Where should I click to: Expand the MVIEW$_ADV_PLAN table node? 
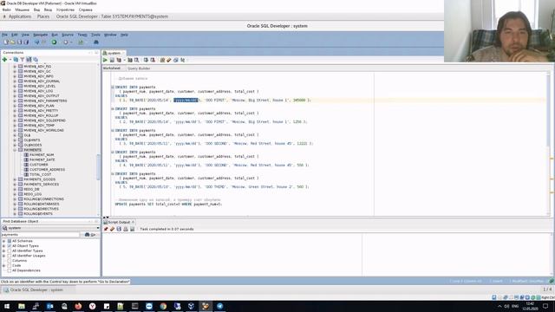point(15,106)
